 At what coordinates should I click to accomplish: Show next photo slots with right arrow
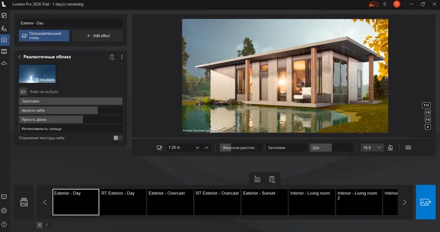[404, 202]
